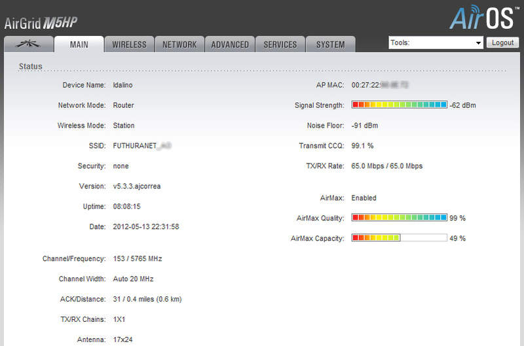This screenshot has width=524, height=346.
Task: Select the Network Mode value Router
Action: (123, 105)
